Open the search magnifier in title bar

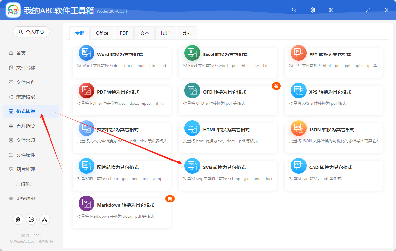[294, 10]
